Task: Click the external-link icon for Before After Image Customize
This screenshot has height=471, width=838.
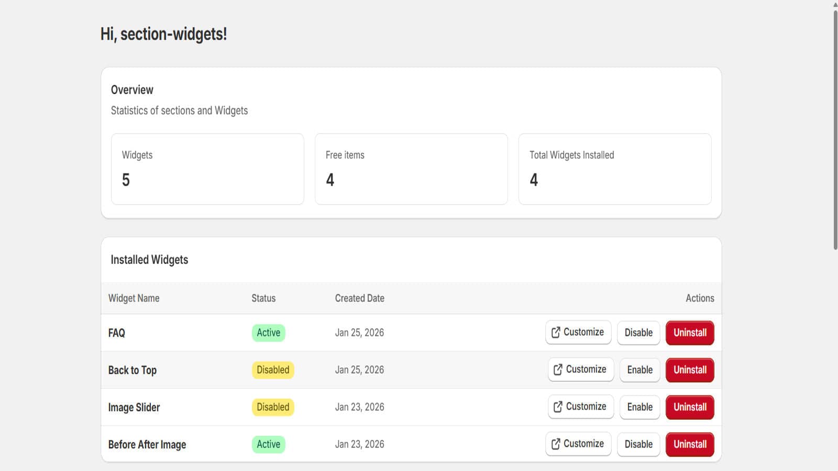Action: pos(555,444)
